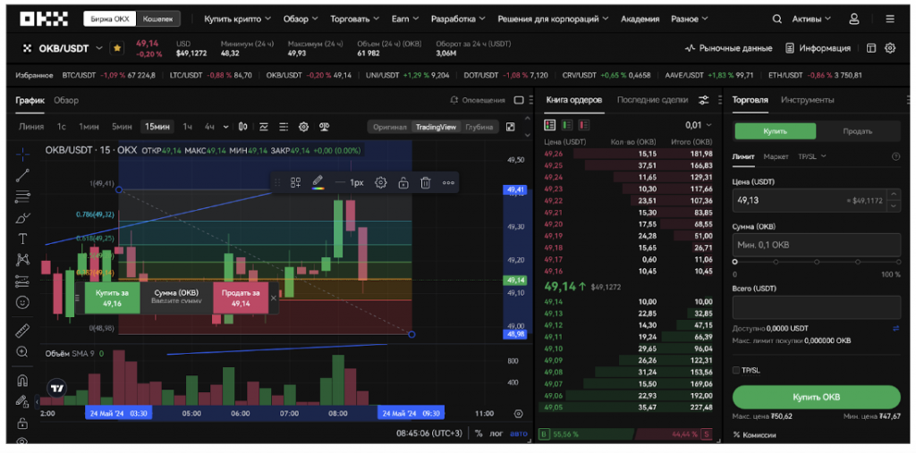Viewport: 916px width, 453px height.
Task: Switch to Последние сделки tab
Action: point(652,100)
